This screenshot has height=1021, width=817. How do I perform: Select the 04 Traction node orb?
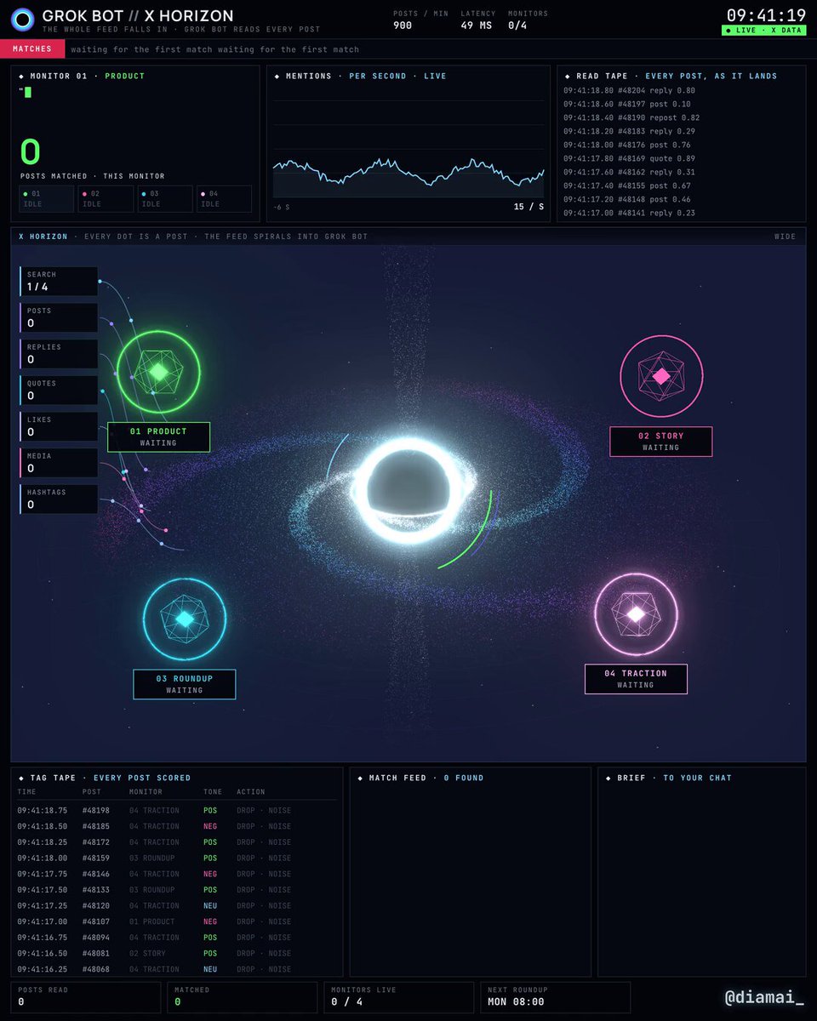click(x=636, y=613)
